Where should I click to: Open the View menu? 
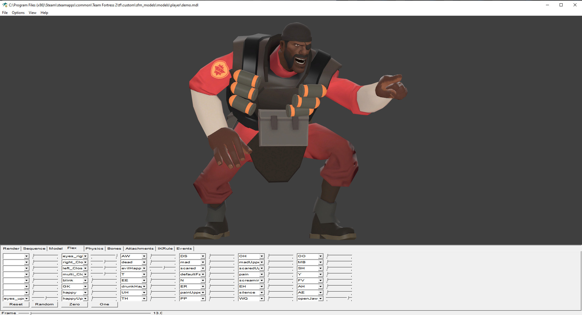tap(32, 13)
